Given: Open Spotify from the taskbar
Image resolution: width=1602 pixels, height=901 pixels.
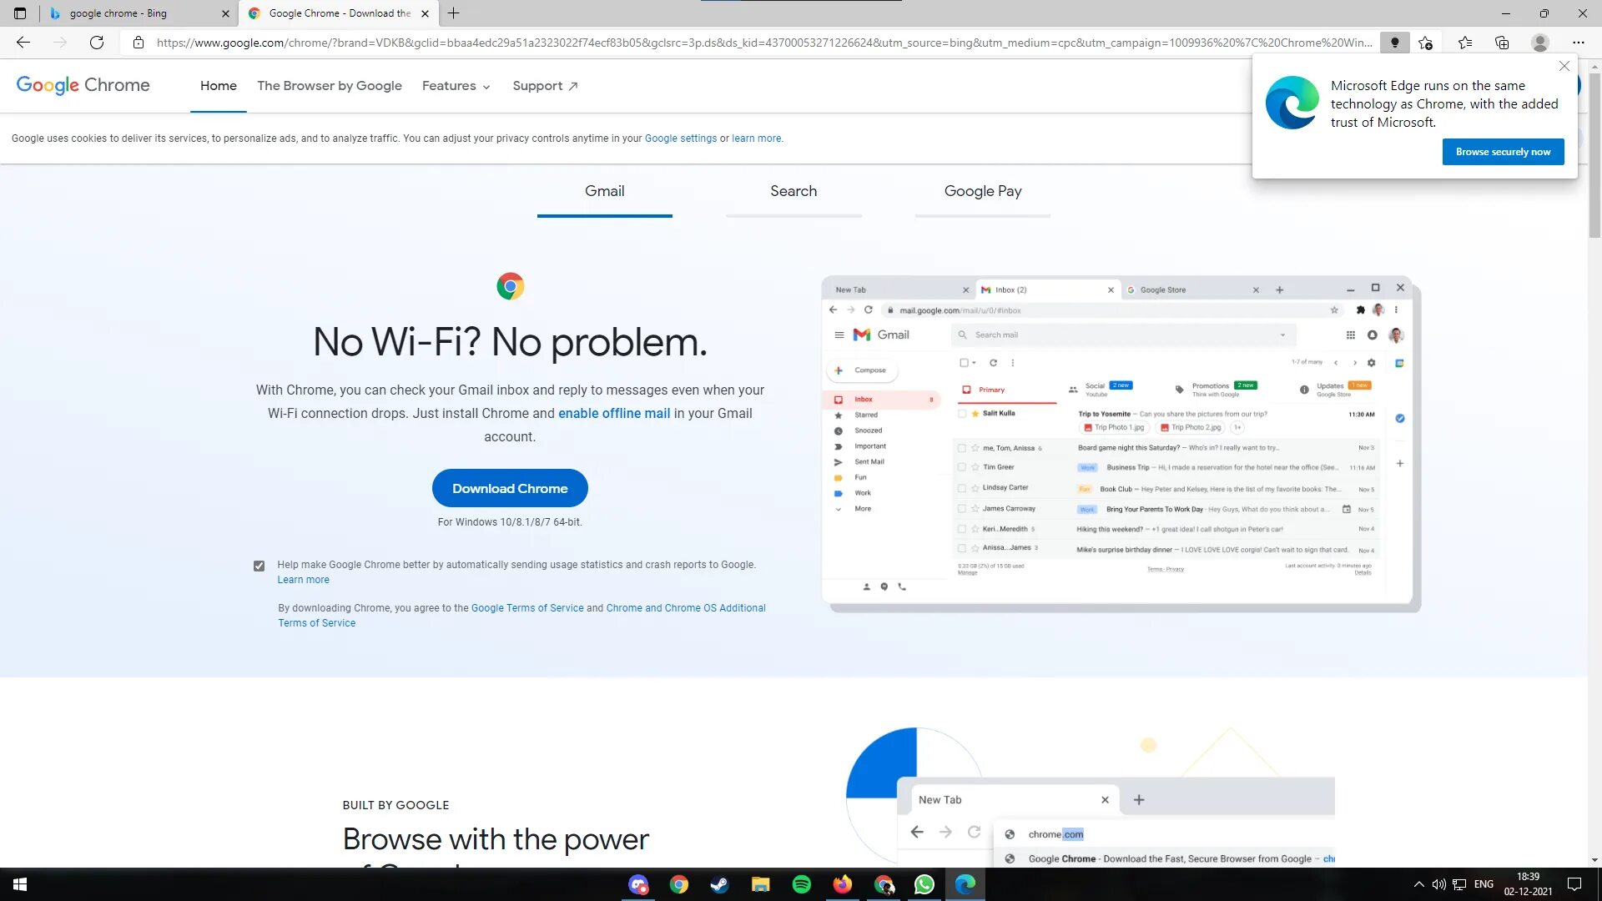Looking at the screenshot, I should pyautogui.click(x=801, y=884).
